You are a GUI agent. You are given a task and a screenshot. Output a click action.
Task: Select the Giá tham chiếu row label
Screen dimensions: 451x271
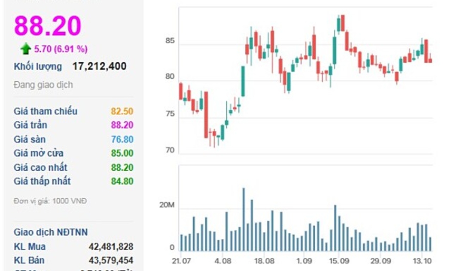pyautogui.click(x=46, y=111)
